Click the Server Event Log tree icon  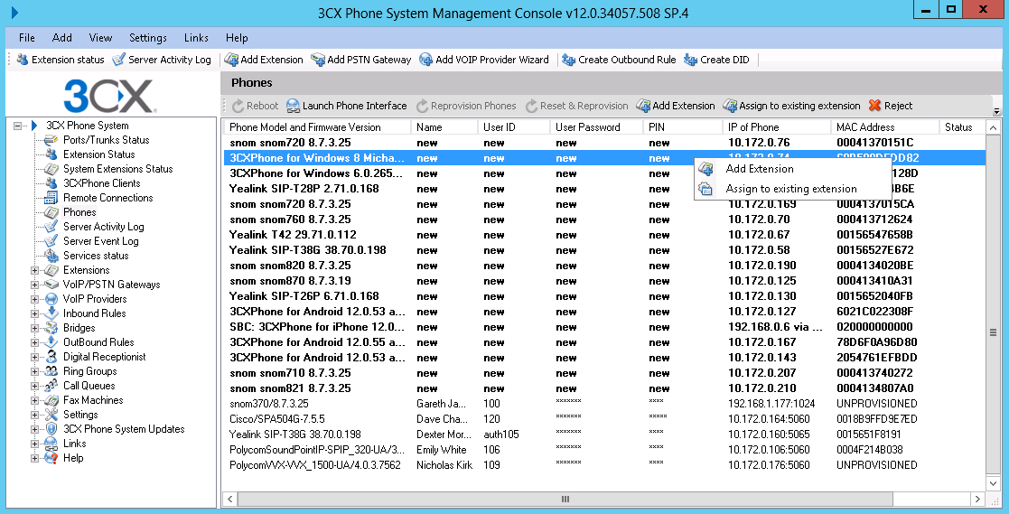click(x=51, y=241)
